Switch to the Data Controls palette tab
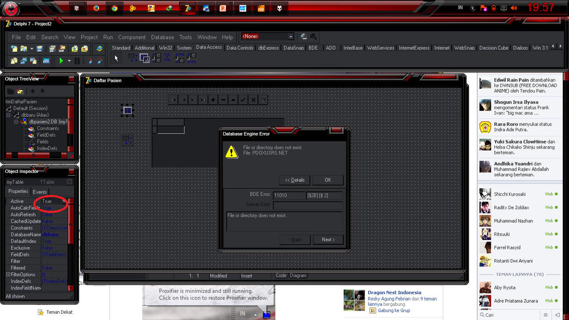Image resolution: width=569 pixels, height=320 pixels. point(240,48)
